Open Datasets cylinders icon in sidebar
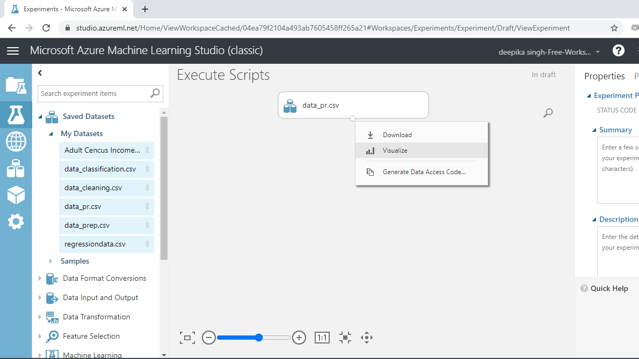 point(16,168)
